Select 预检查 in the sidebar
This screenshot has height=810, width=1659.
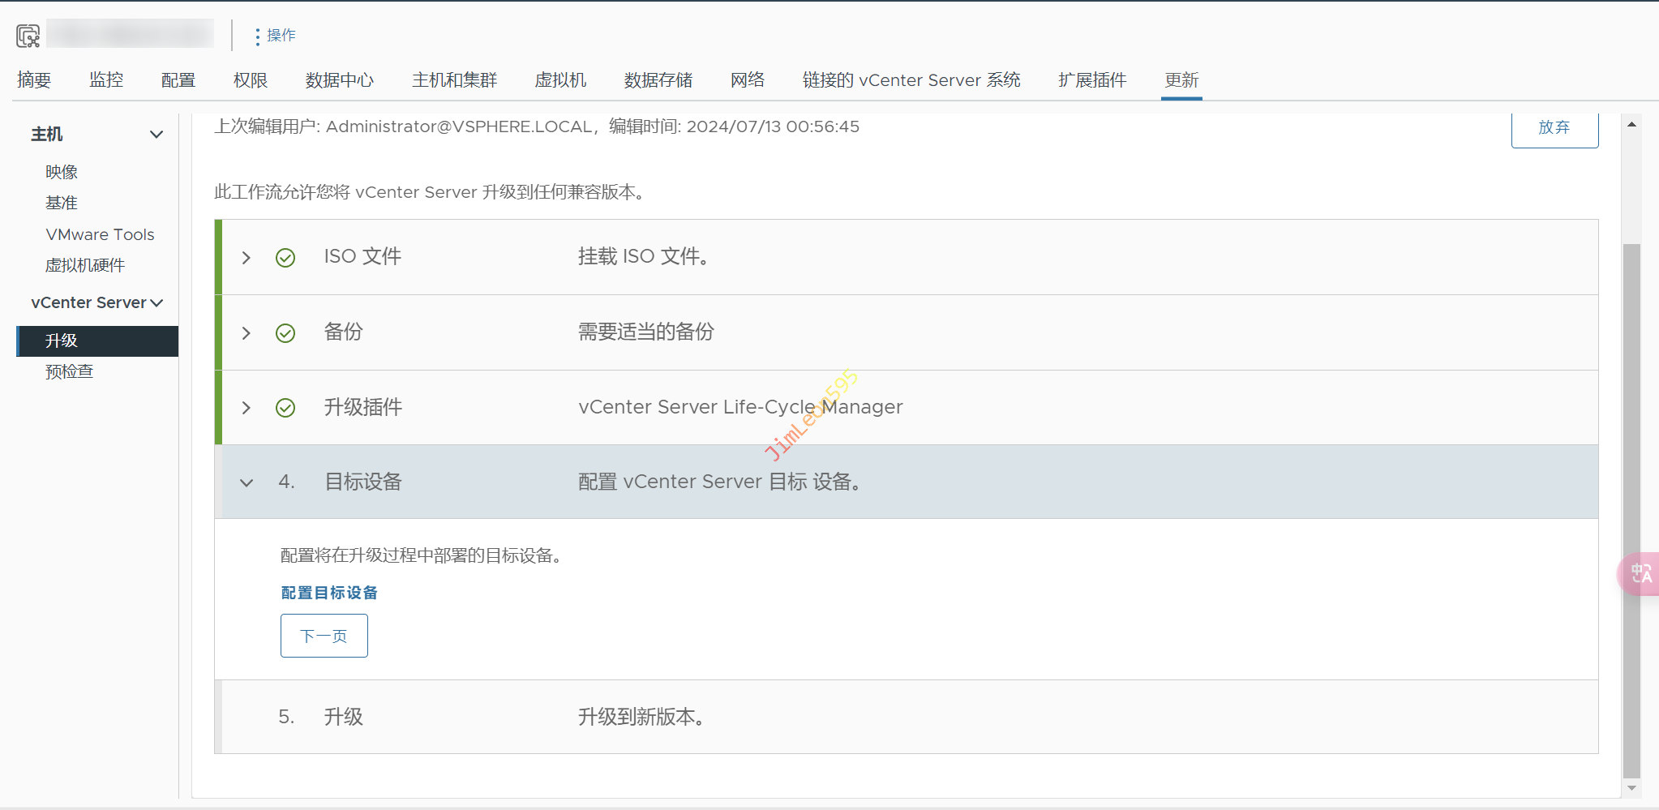pyautogui.click(x=70, y=371)
